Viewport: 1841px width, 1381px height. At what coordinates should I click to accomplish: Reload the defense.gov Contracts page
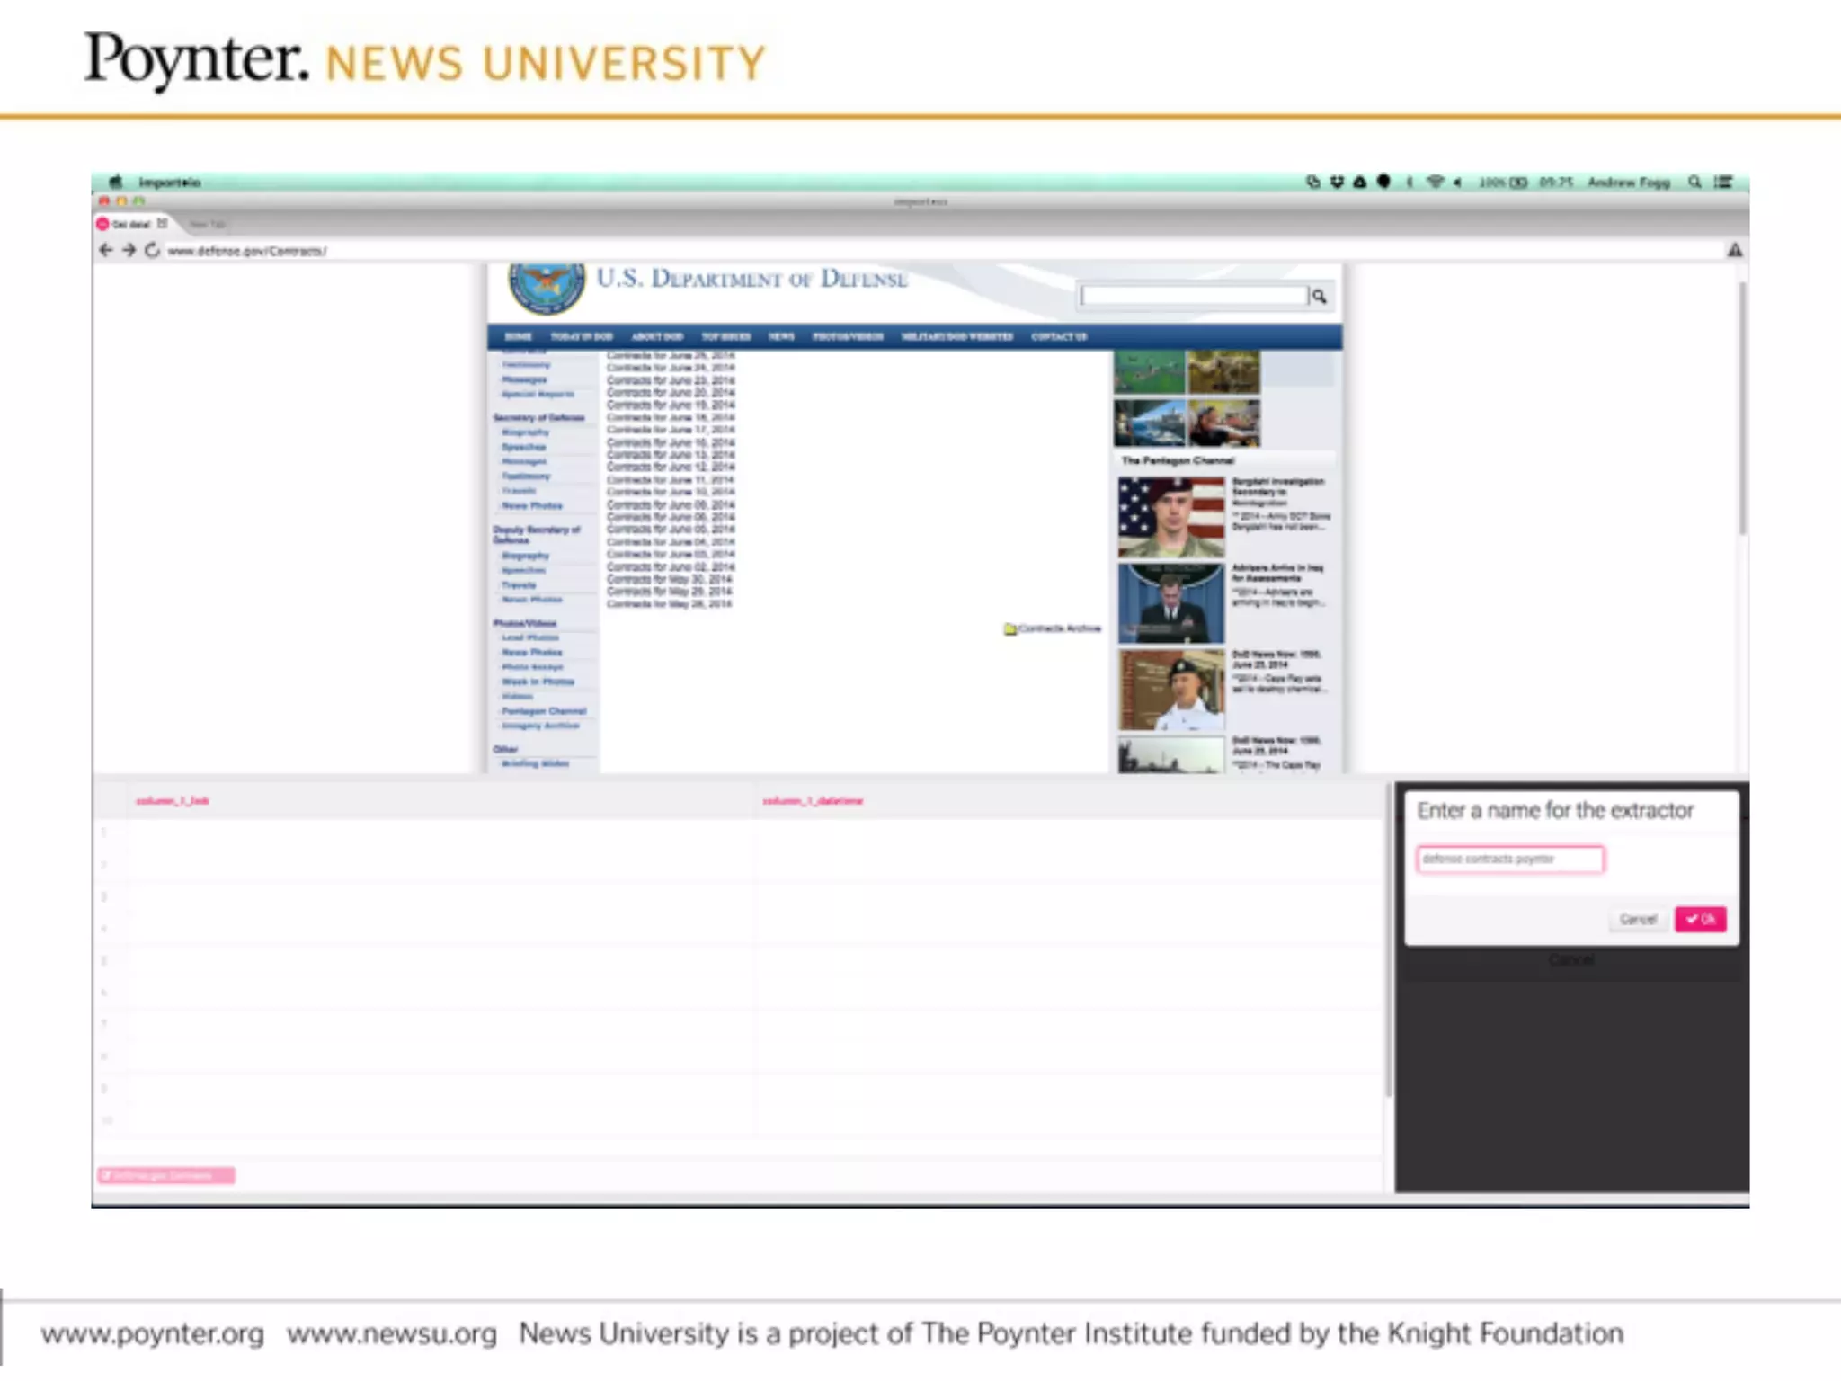pyautogui.click(x=152, y=250)
